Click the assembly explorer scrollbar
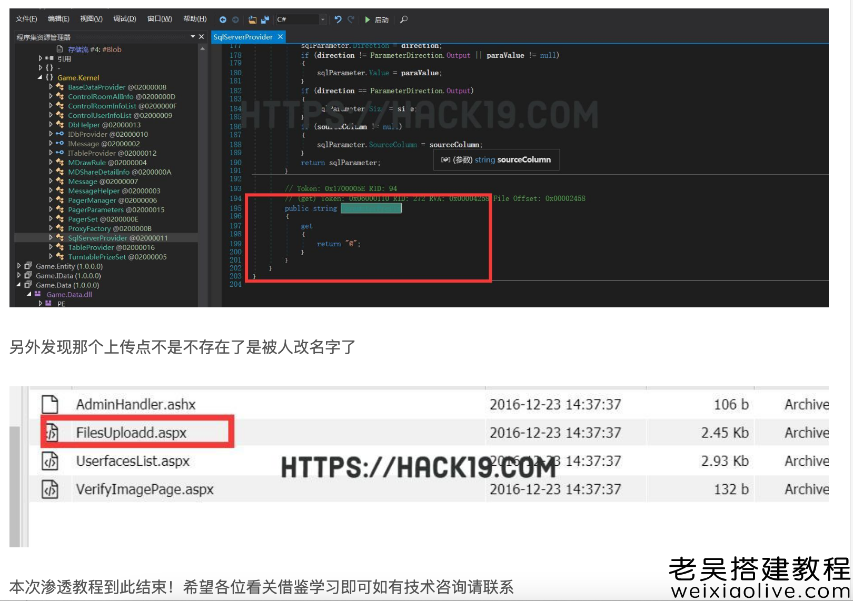Screen dimensions: 853x601 [203, 158]
